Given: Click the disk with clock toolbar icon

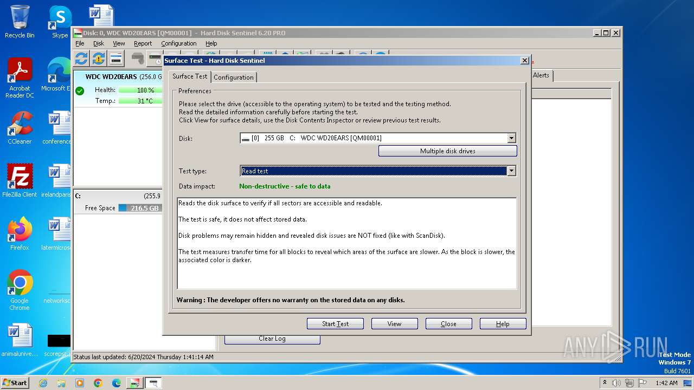Looking at the screenshot, I should [x=155, y=58].
